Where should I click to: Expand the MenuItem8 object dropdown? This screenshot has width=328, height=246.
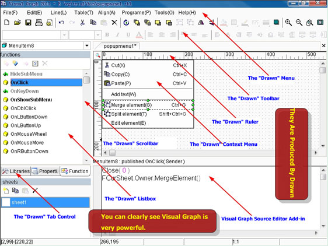coord(86,45)
